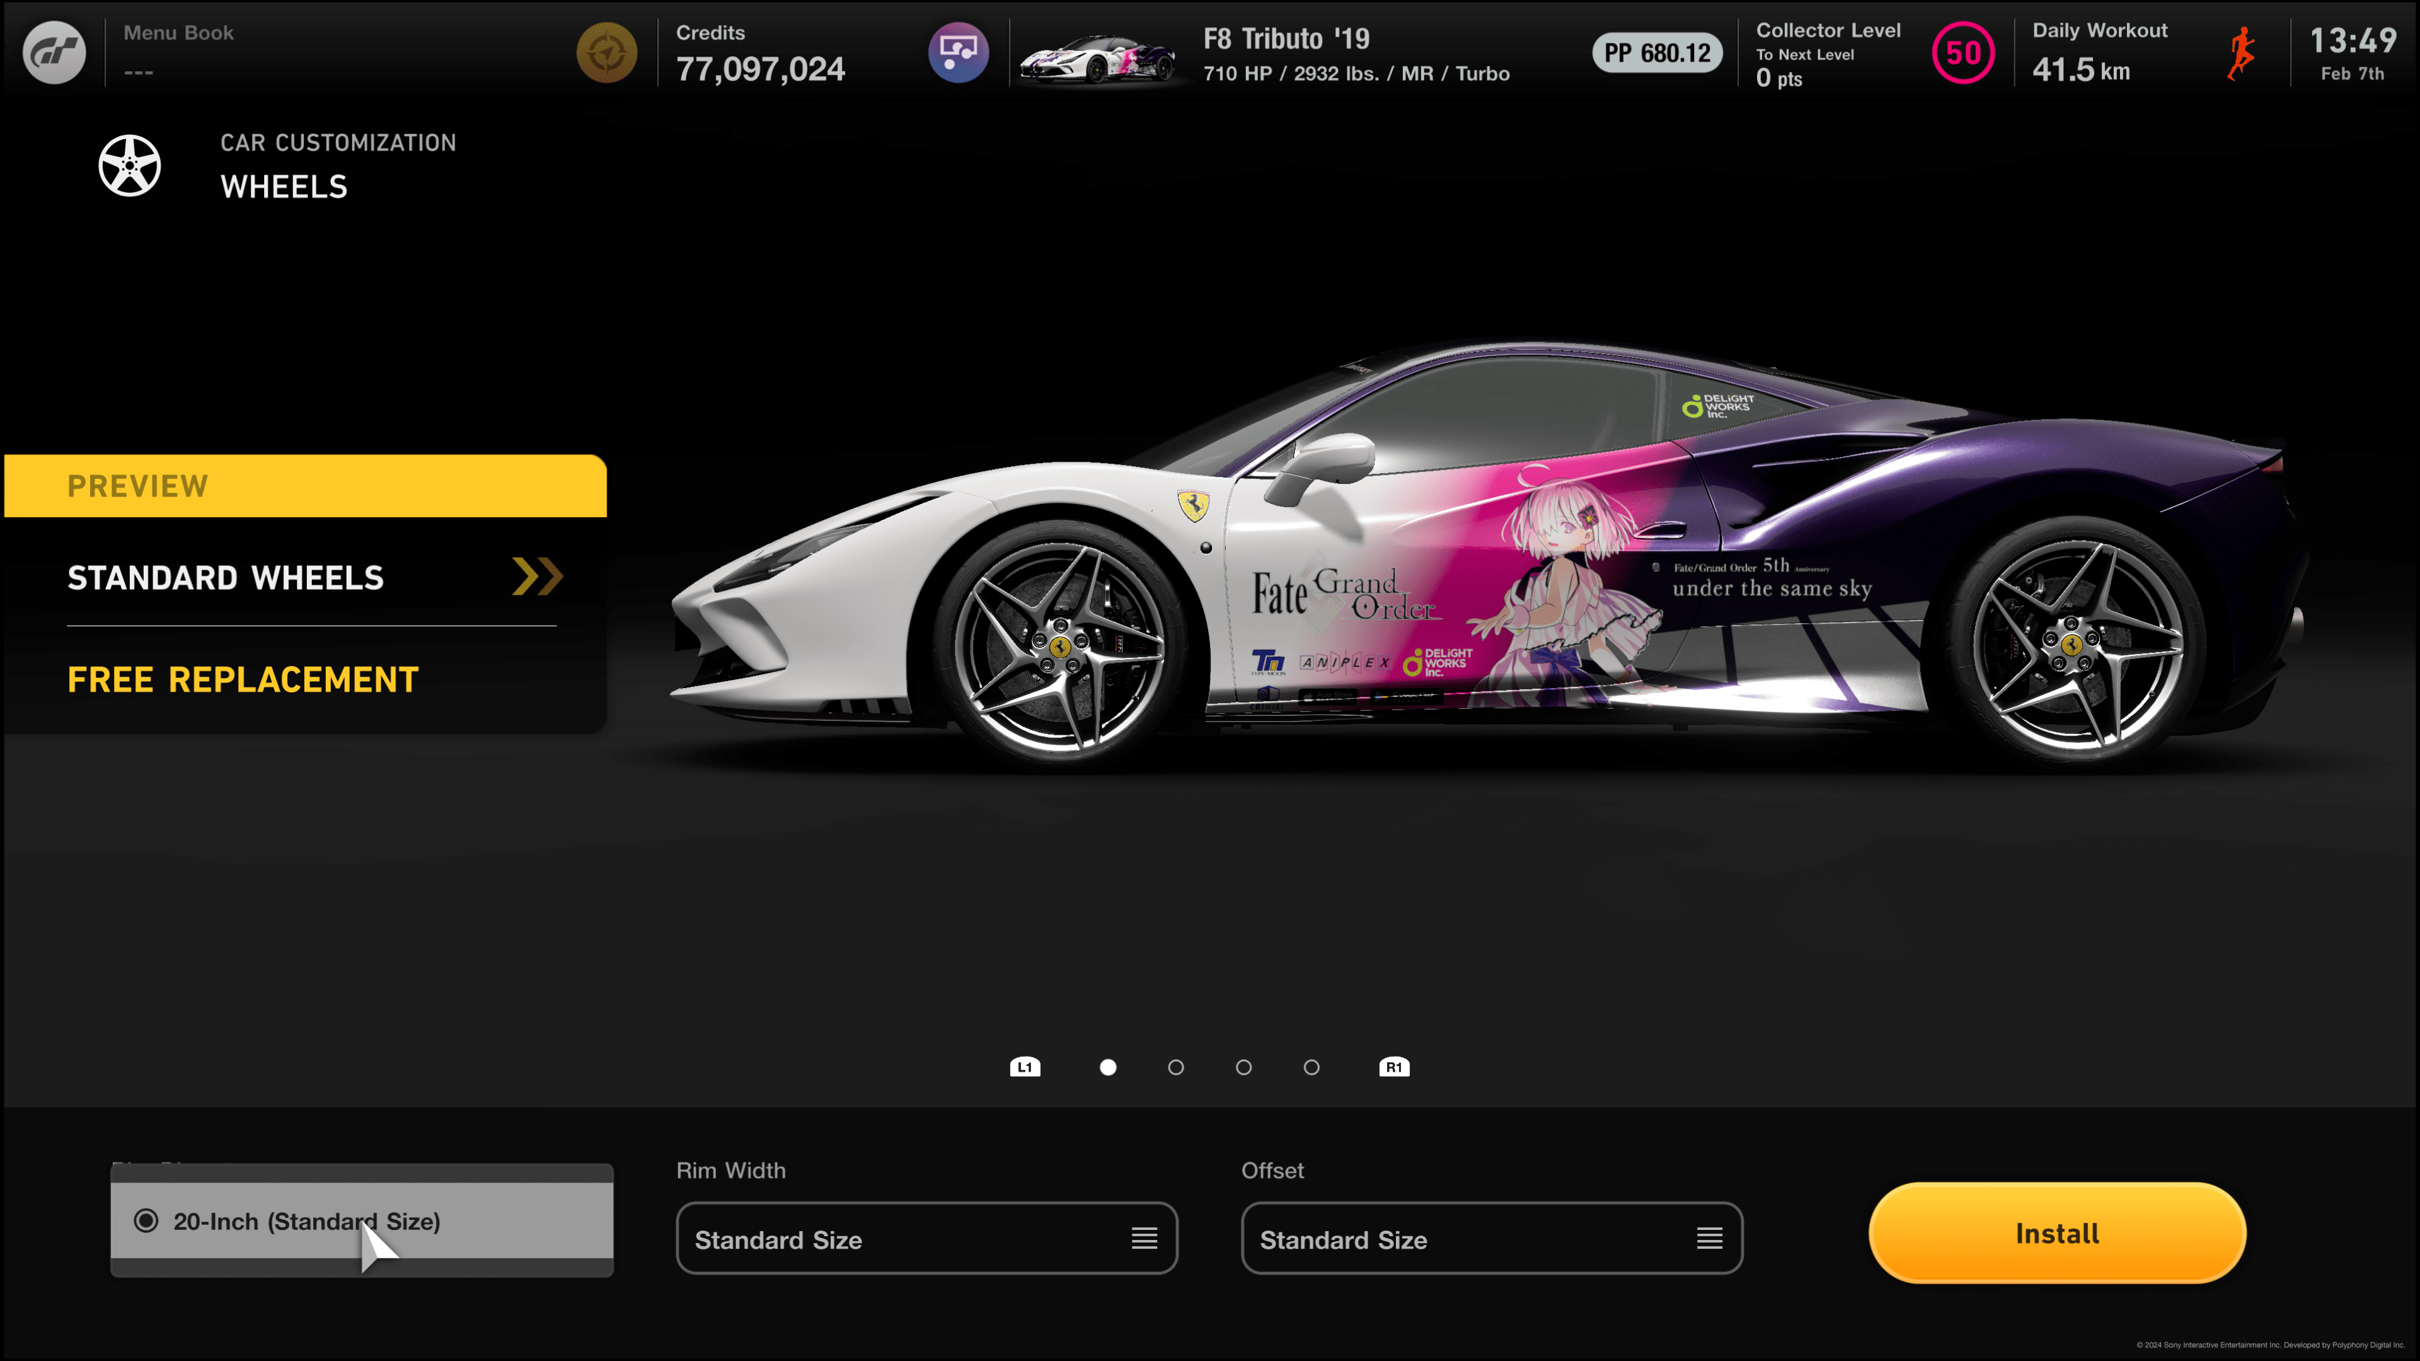Select the fourth view page dot
The height and width of the screenshot is (1361, 2420).
(x=1311, y=1067)
